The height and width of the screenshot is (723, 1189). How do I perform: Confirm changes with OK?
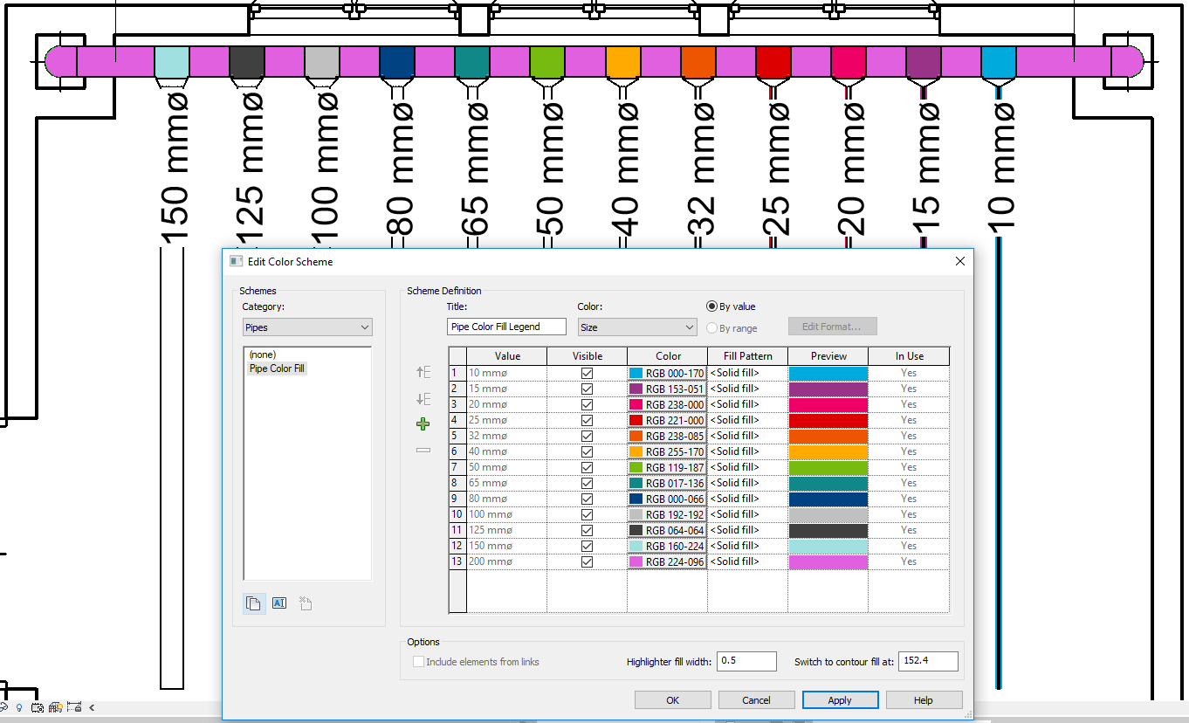pos(672,699)
